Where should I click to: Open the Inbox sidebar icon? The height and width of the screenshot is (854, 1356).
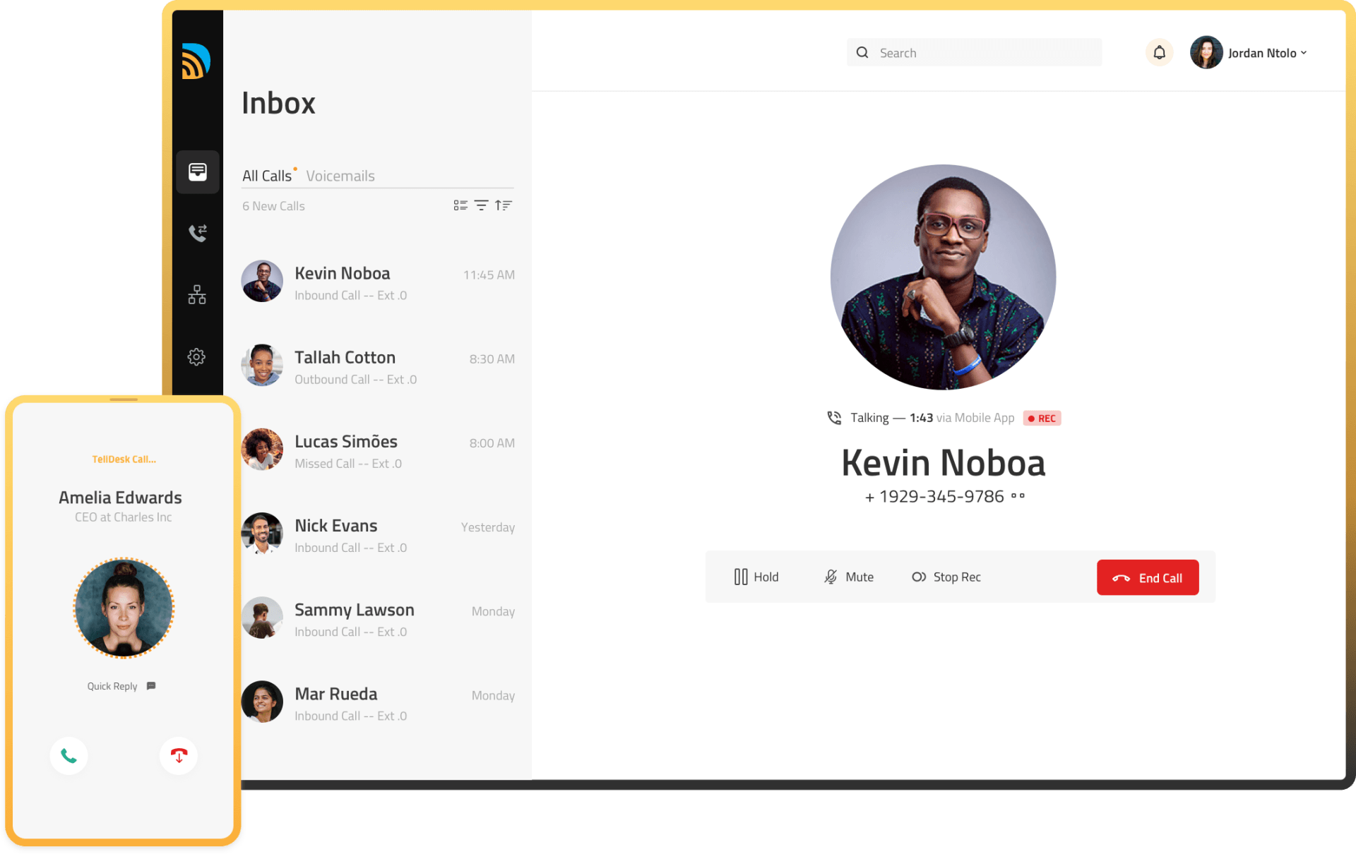[198, 172]
